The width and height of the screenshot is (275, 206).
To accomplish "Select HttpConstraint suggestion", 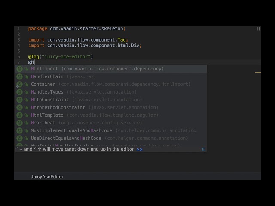I will coord(111,100).
